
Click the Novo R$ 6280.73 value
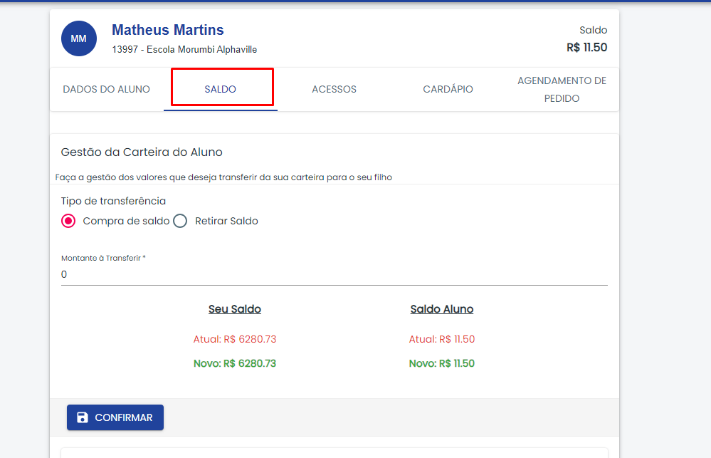(x=235, y=363)
